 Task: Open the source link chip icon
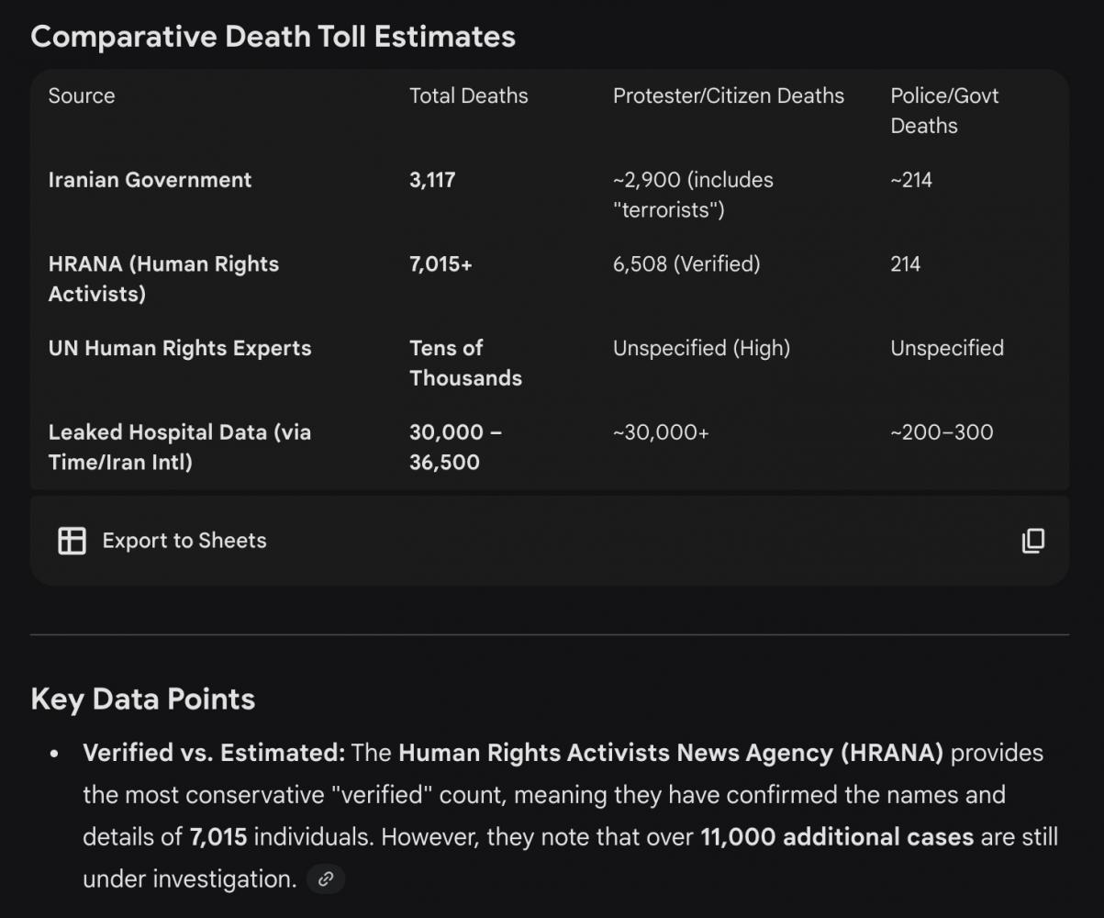pos(325,879)
